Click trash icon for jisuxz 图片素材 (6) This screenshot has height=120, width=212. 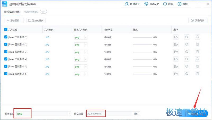(197, 74)
